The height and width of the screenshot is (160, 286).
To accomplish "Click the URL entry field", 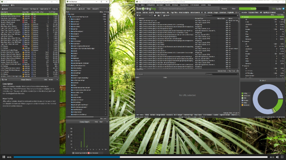I will 189,9.
